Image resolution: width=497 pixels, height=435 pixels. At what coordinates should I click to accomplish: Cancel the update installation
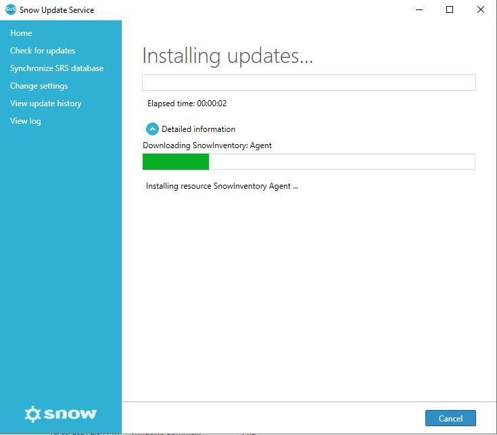click(x=450, y=418)
